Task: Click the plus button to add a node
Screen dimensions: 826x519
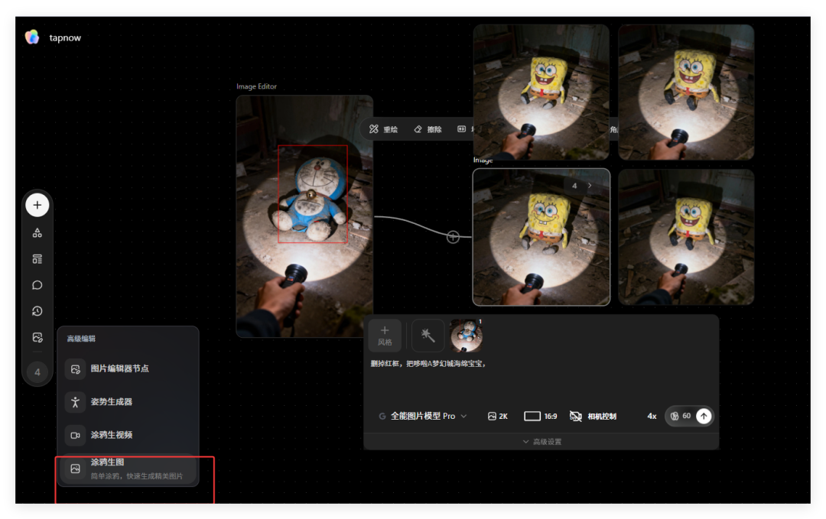Action: point(37,205)
